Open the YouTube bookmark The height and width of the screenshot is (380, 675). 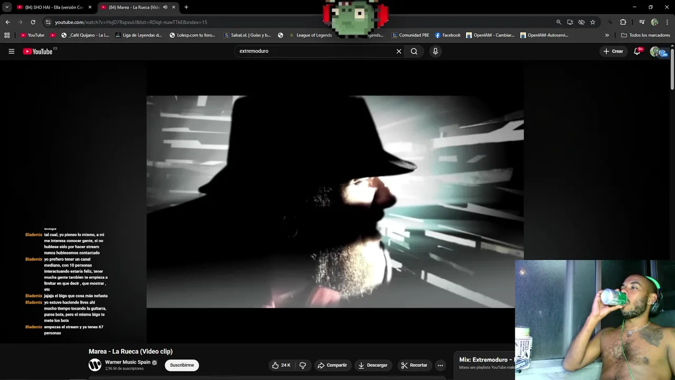coord(32,35)
